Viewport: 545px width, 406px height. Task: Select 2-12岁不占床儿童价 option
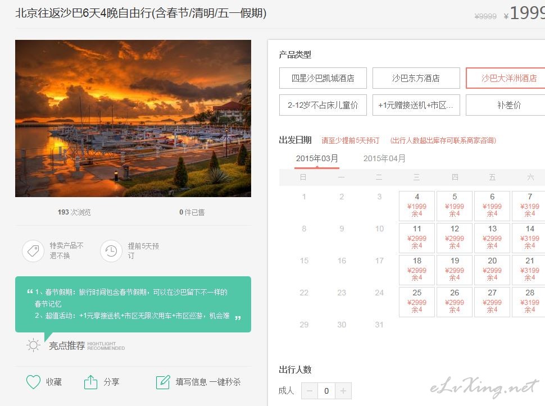[x=323, y=105]
